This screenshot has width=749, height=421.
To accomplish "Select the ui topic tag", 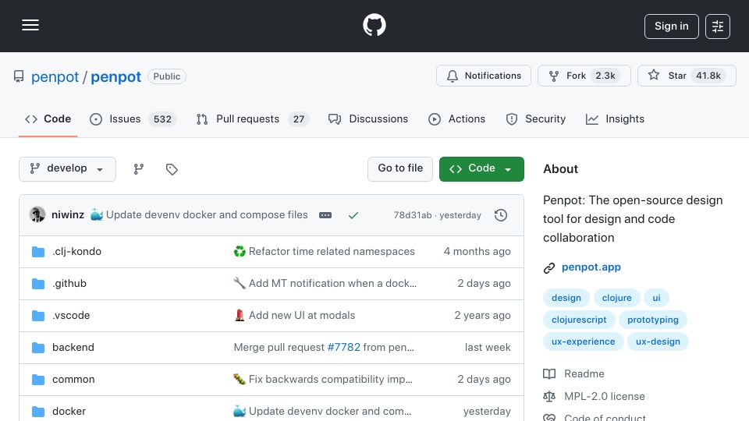I will (656, 298).
